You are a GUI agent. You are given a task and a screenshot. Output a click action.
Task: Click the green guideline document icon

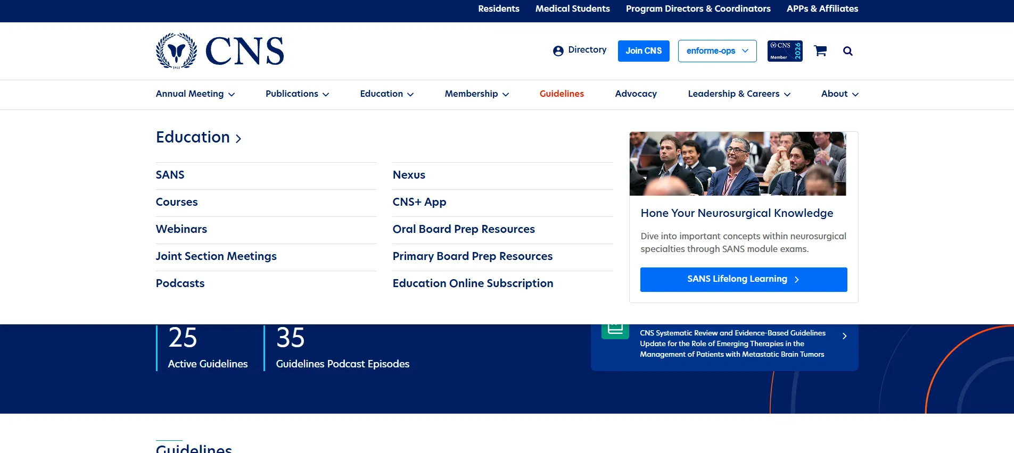(615, 331)
